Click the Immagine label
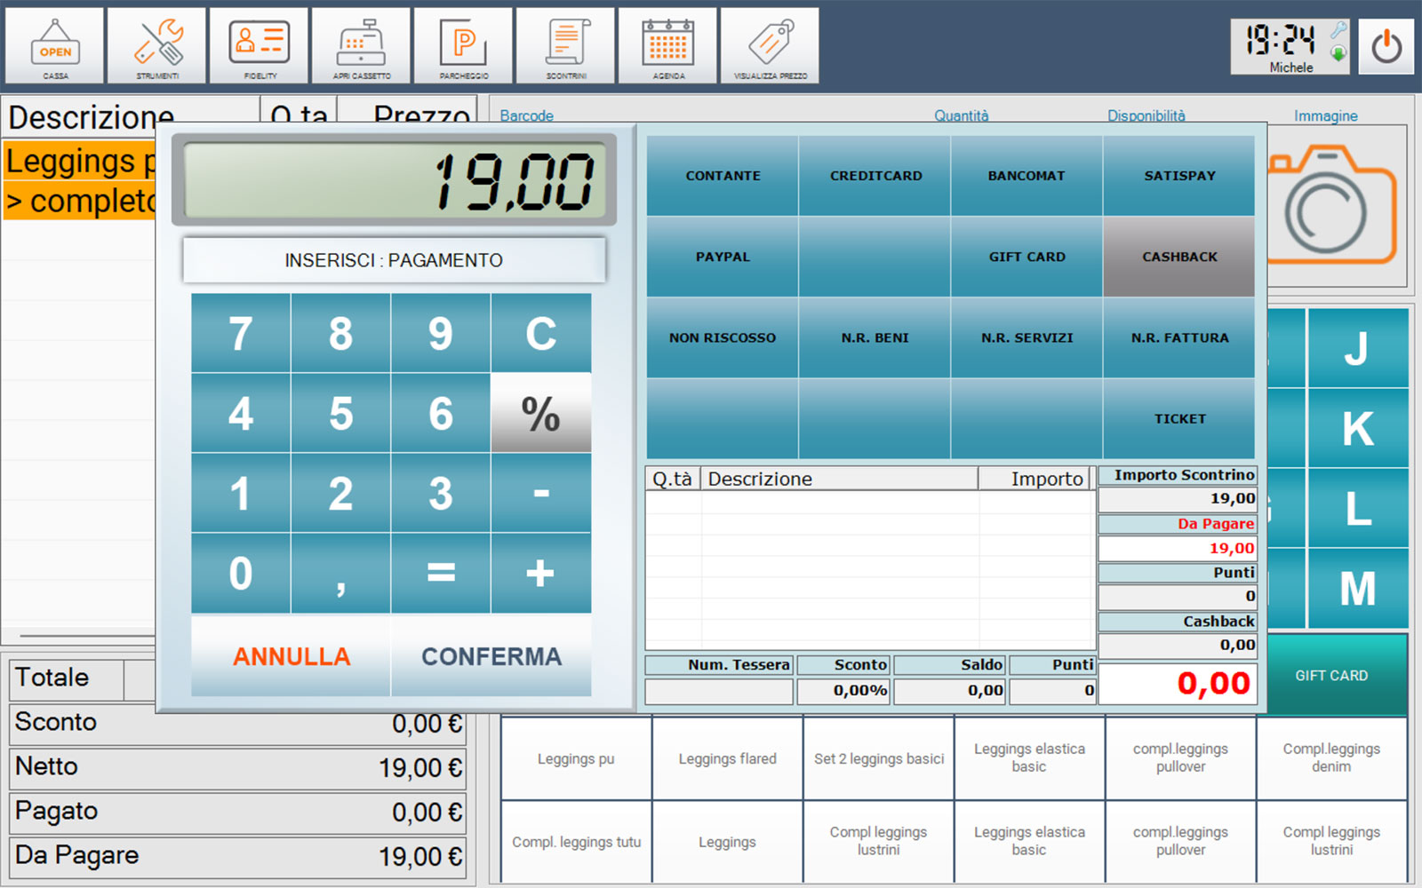This screenshot has width=1422, height=888. (x=1325, y=115)
